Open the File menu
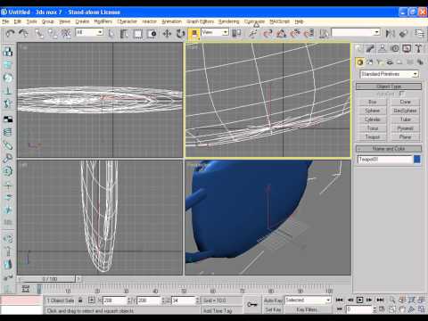The image size is (428, 321). 5,21
